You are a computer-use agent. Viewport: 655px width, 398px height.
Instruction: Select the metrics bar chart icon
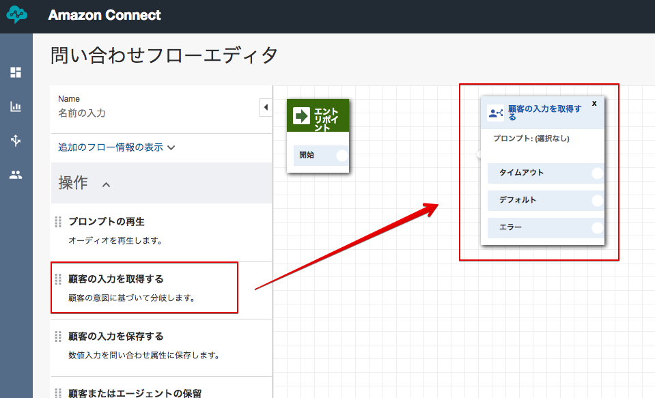tap(16, 106)
